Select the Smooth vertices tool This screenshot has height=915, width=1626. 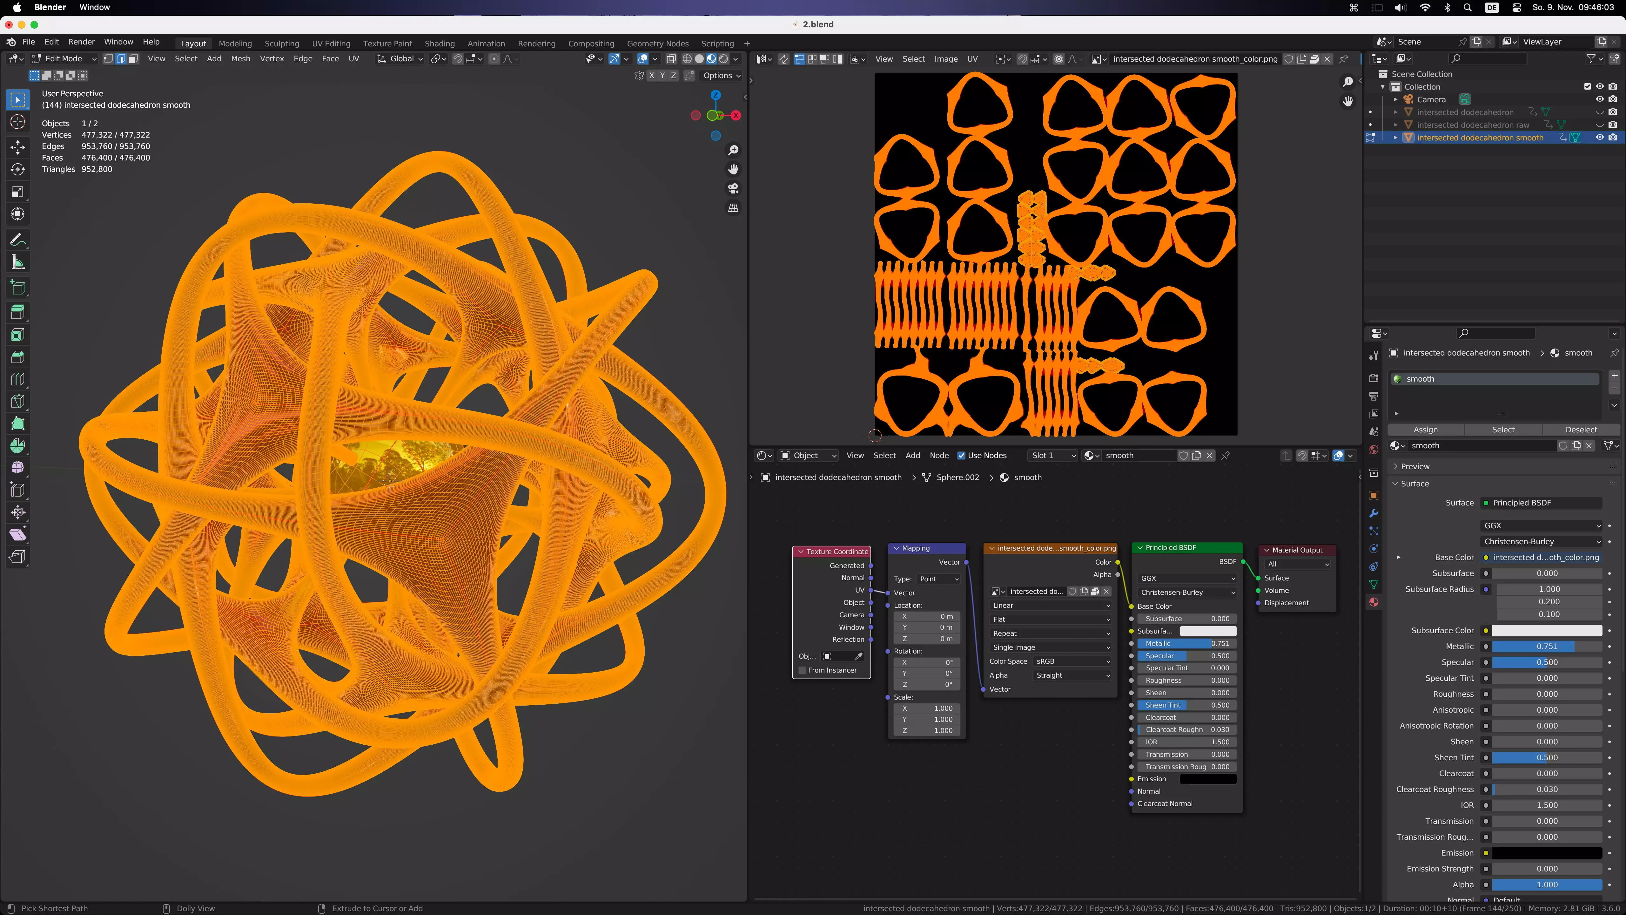(18, 468)
